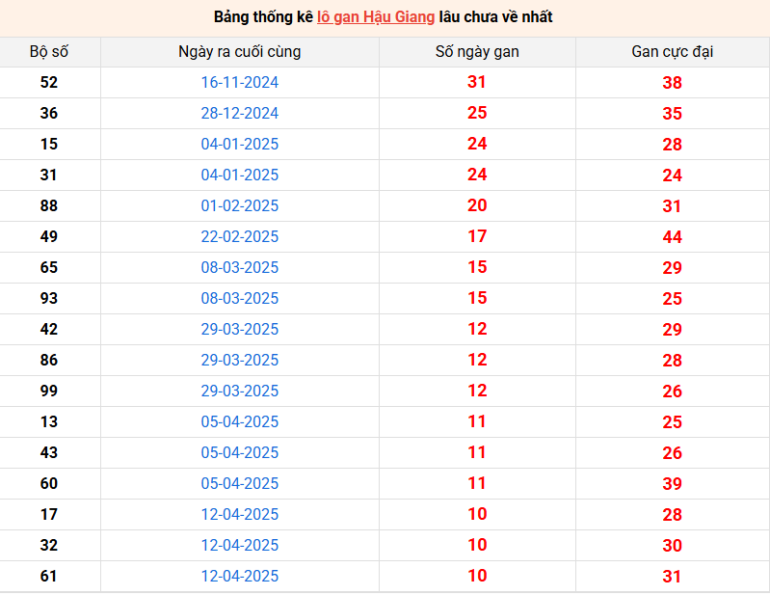Select number 88 in the Bộ số column

49,206
